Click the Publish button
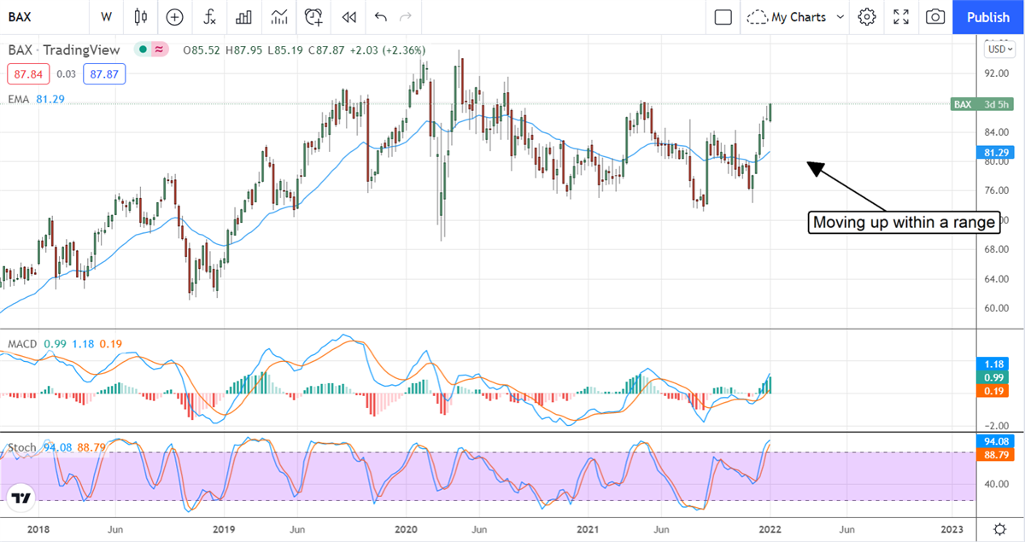 pos(987,17)
